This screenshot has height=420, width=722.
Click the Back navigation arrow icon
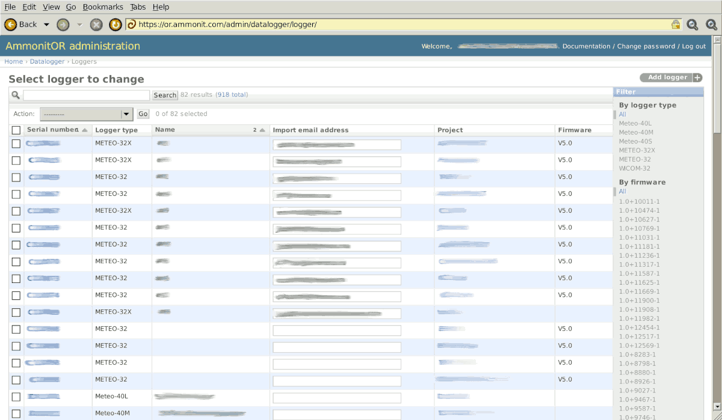(11, 25)
